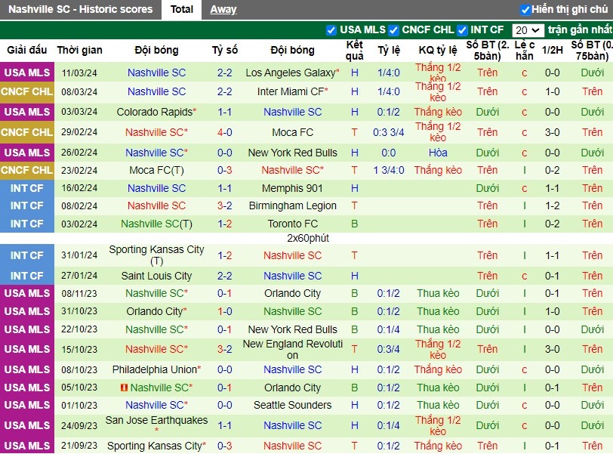Screen dimensions: 613x454
Task: Open Inter Miami CF team link
Action: point(292,91)
